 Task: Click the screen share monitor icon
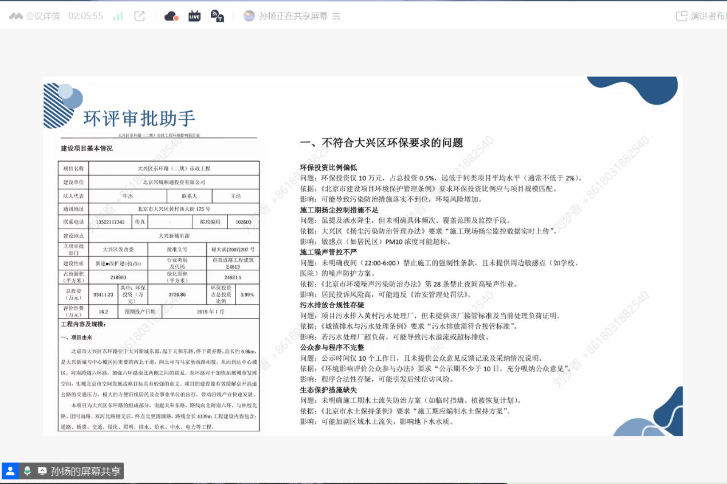point(42,471)
